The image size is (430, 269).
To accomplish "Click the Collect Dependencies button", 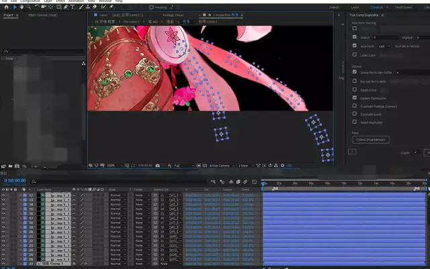I will 371,140.
